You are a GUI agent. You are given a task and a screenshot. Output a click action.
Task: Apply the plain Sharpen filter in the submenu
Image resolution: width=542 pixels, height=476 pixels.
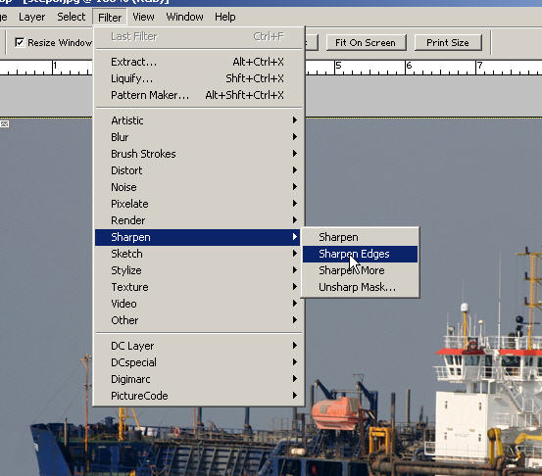(x=360, y=237)
